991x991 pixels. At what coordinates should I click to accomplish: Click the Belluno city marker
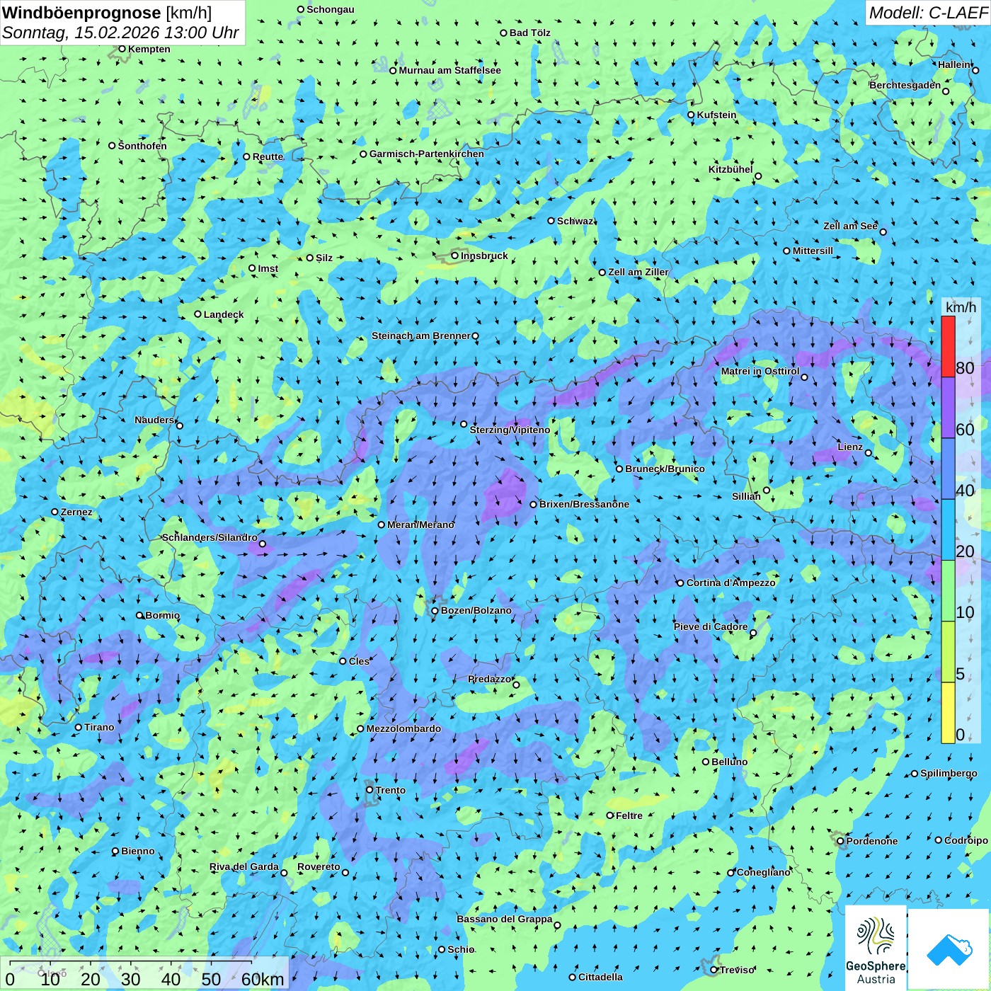pos(706,762)
